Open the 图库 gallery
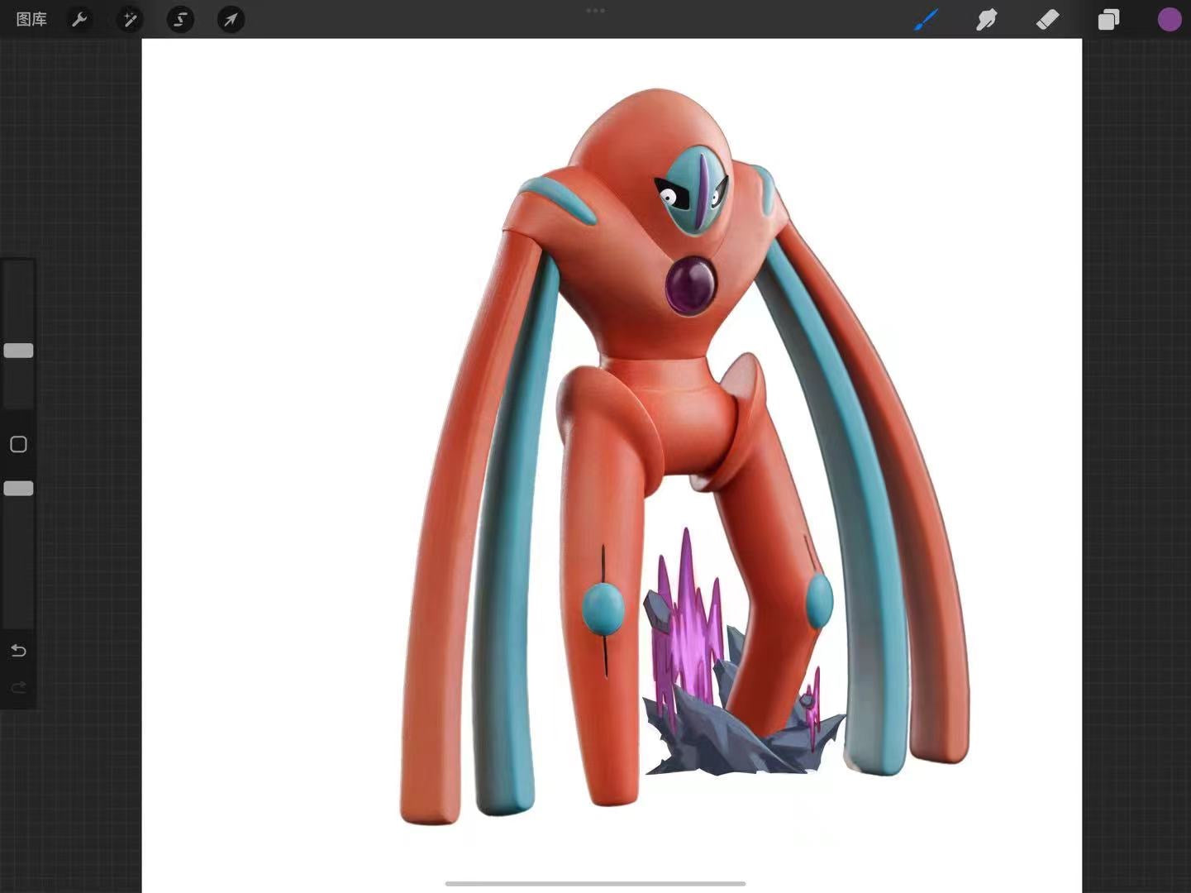 point(31,19)
